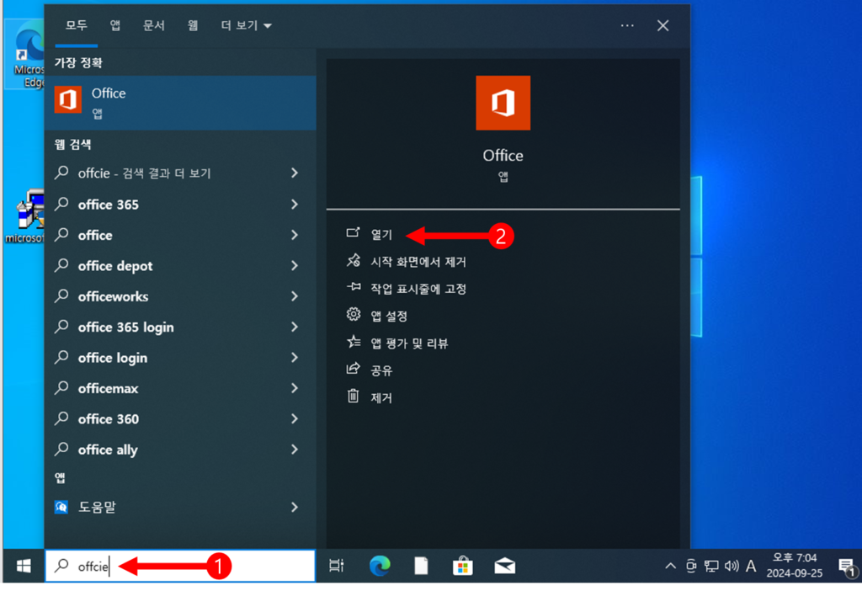Screen dimensions: 862x591
Task: Click the uninstall (제거) trash icon
Action: (x=353, y=396)
